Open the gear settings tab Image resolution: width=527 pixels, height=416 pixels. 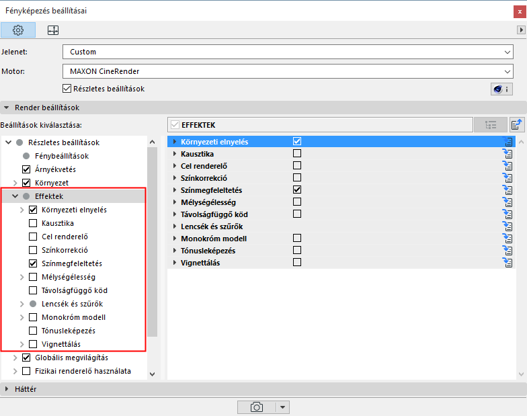pos(18,30)
